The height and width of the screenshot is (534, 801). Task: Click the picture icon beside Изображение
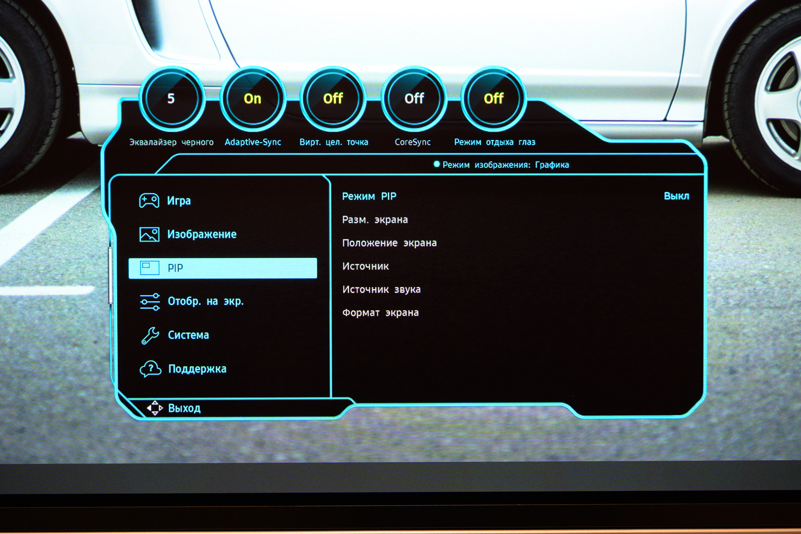click(x=149, y=234)
